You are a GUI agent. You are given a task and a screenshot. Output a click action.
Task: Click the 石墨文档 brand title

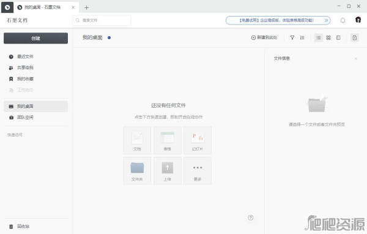(17, 20)
